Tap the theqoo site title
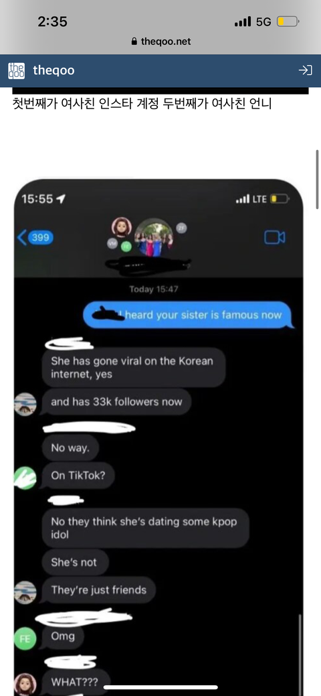The image size is (321, 696). (53, 70)
